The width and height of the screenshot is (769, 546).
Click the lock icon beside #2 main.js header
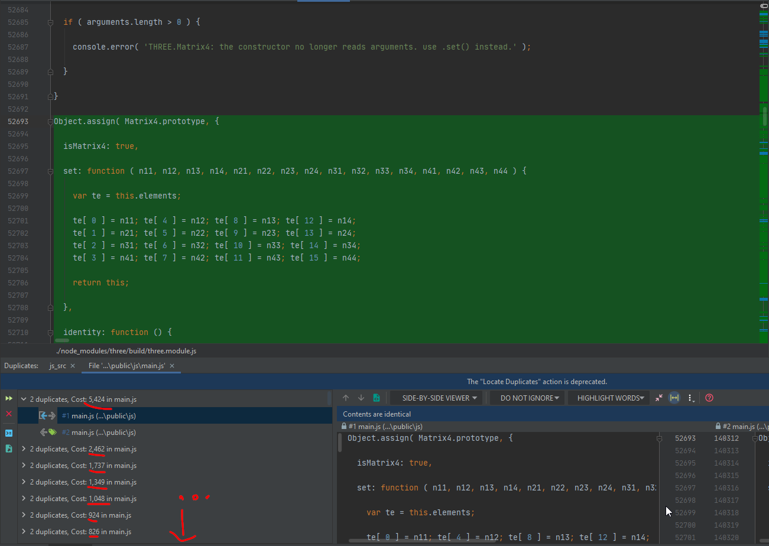(718, 426)
